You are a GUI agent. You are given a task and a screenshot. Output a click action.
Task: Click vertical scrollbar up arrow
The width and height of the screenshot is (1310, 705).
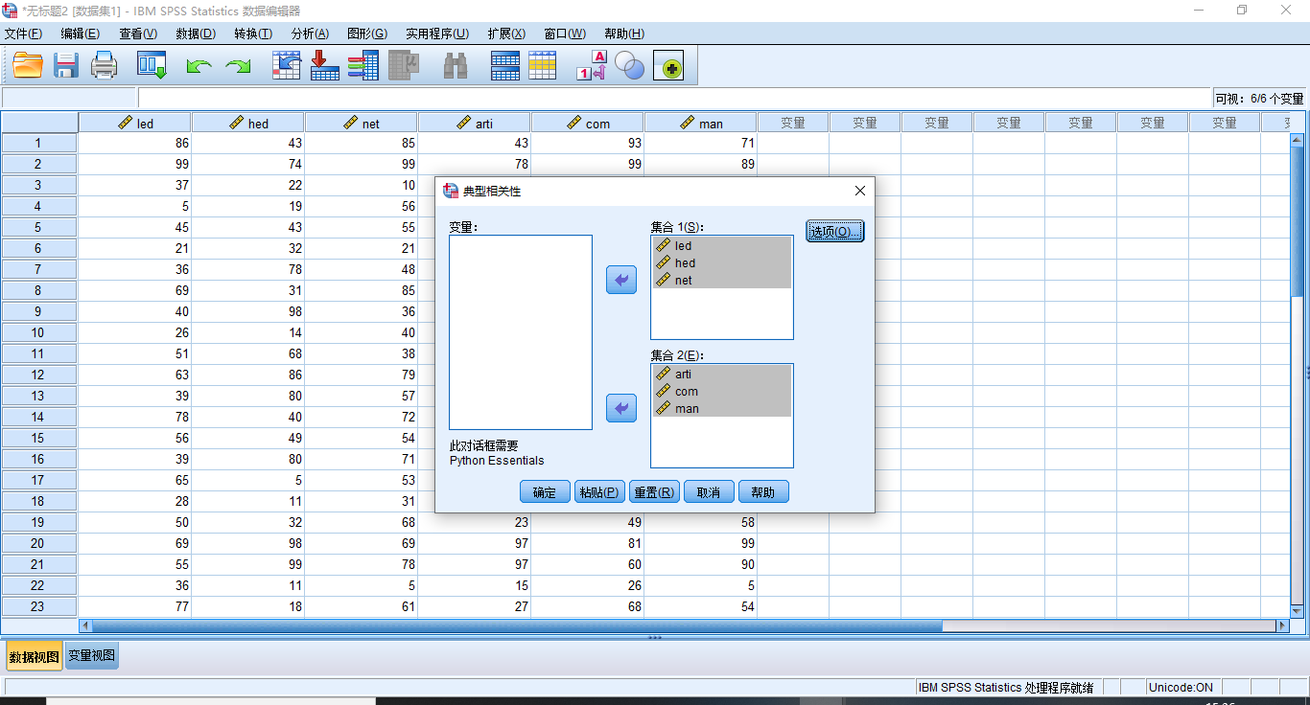click(x=1298, y=140)
